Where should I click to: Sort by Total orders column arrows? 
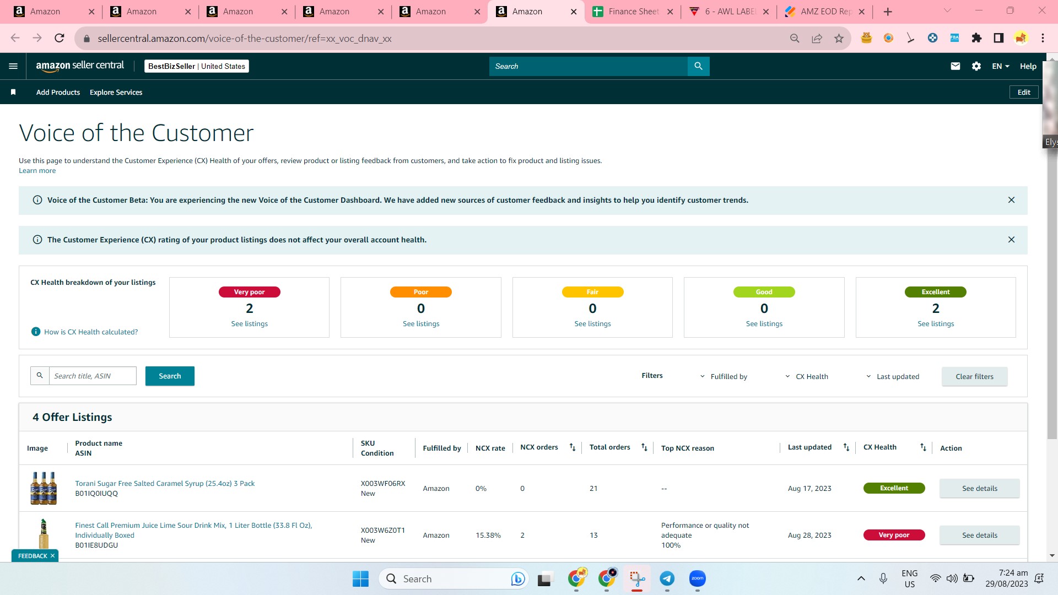pyautogui.click(x=644, y=447)
